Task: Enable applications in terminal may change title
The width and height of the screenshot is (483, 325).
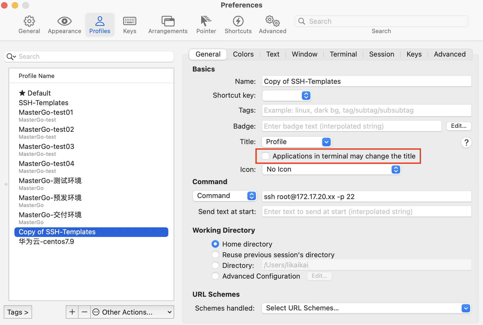Action: pyautogui.click(x=266, y=156)
